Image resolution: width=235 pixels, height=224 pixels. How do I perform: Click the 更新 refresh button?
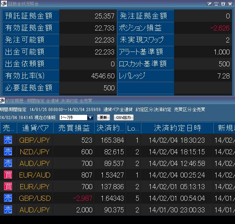[x=104, y=118]
